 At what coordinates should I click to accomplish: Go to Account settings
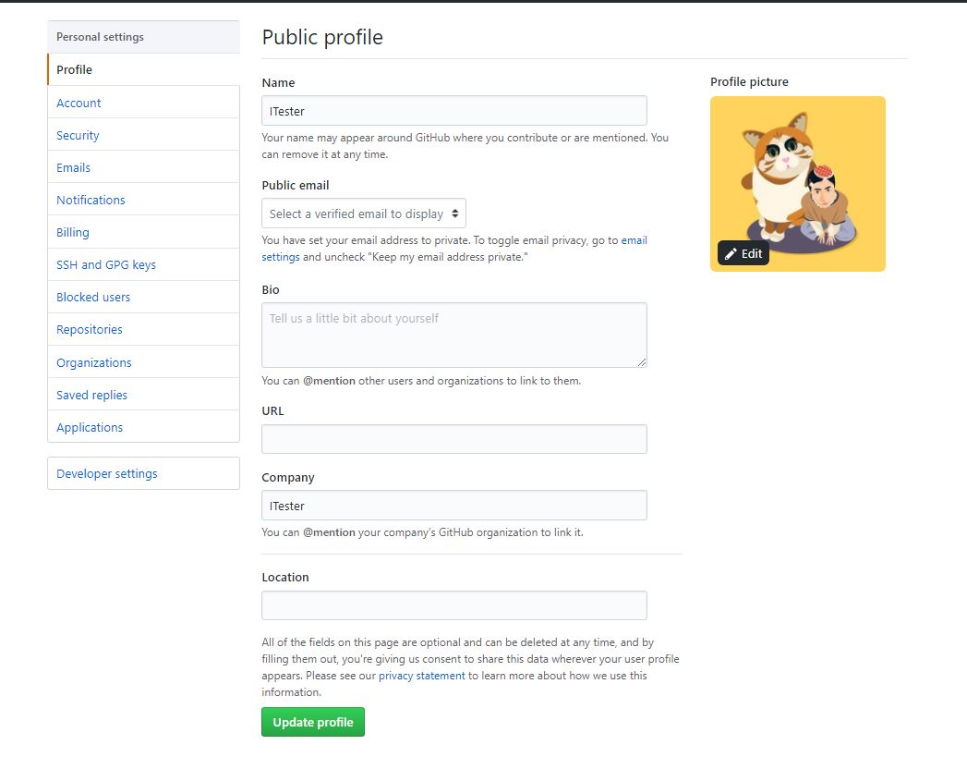pos(143,103)
